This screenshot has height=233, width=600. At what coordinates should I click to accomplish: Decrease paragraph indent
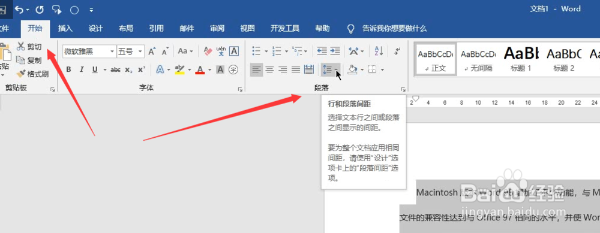[x=322, y=51]
